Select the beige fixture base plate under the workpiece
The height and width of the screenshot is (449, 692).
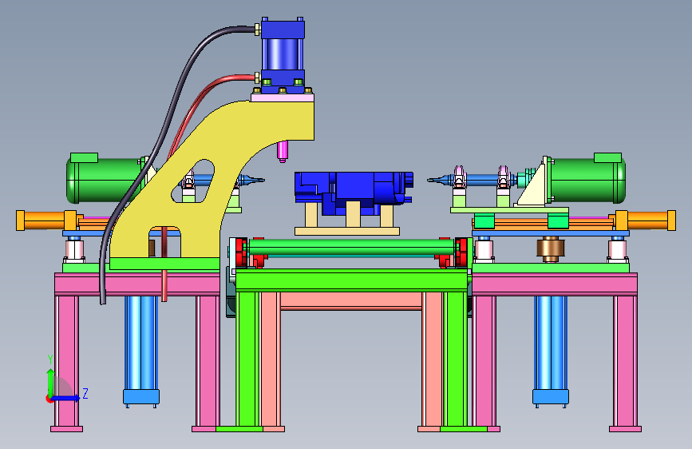point(347,231)
